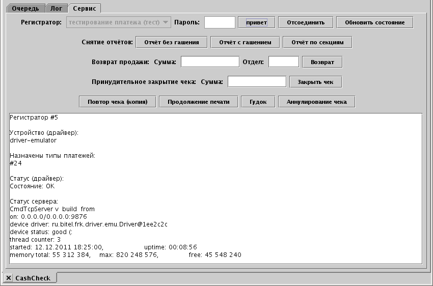Click Отчёт с гашением button
The width and height of the screenshot is (433, 286).
pos(245,42)
